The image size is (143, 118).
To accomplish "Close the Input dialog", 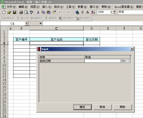I will tap(132, 49).
